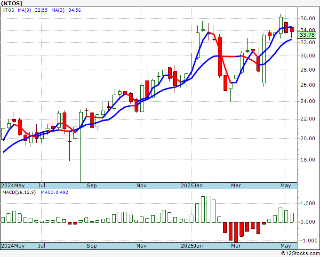
Task: Click the 26.00 price axis label
Action: (x=307, y=85)
